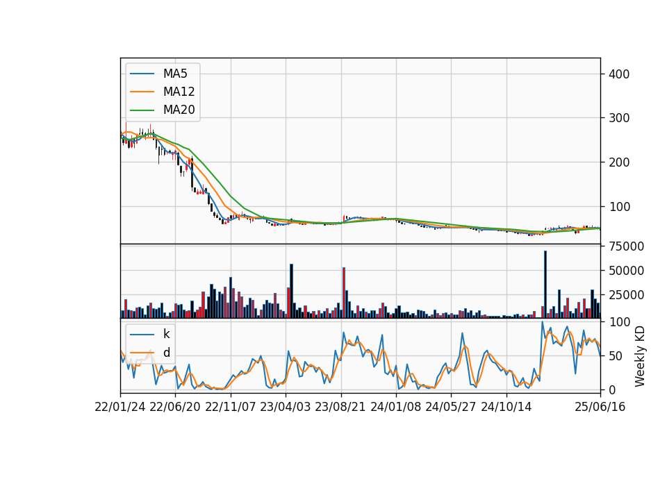Click the 50000 volume axis label
This screenshot has height=479, width=667.
[x=626, y=270]
